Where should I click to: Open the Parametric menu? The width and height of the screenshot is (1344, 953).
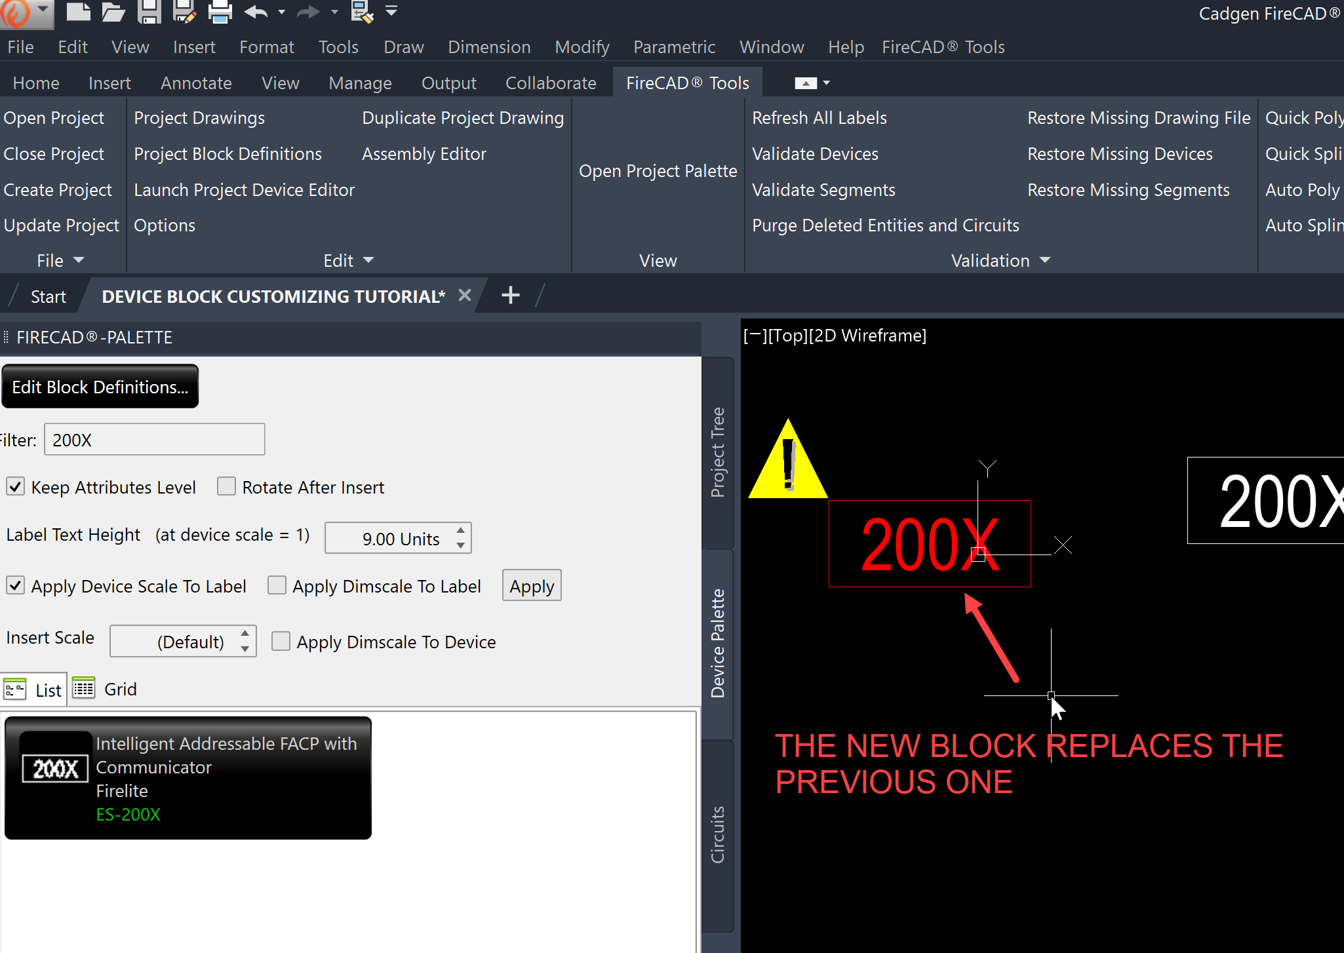coord(674,47)
